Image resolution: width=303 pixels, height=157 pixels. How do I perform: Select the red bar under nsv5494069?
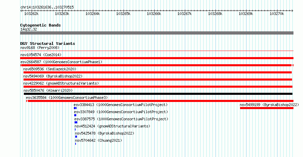(x=158, y=80)
